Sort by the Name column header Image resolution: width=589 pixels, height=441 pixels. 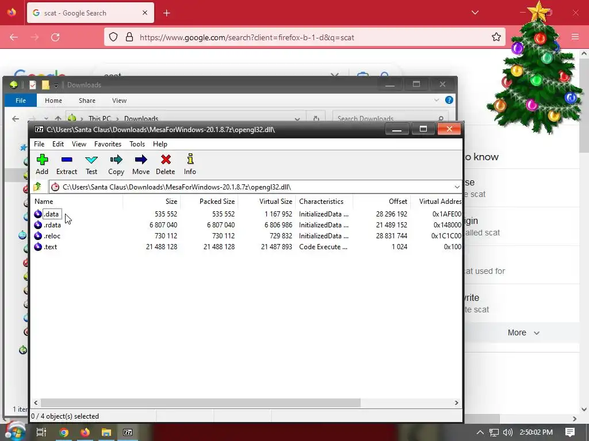tap(77, 202)
